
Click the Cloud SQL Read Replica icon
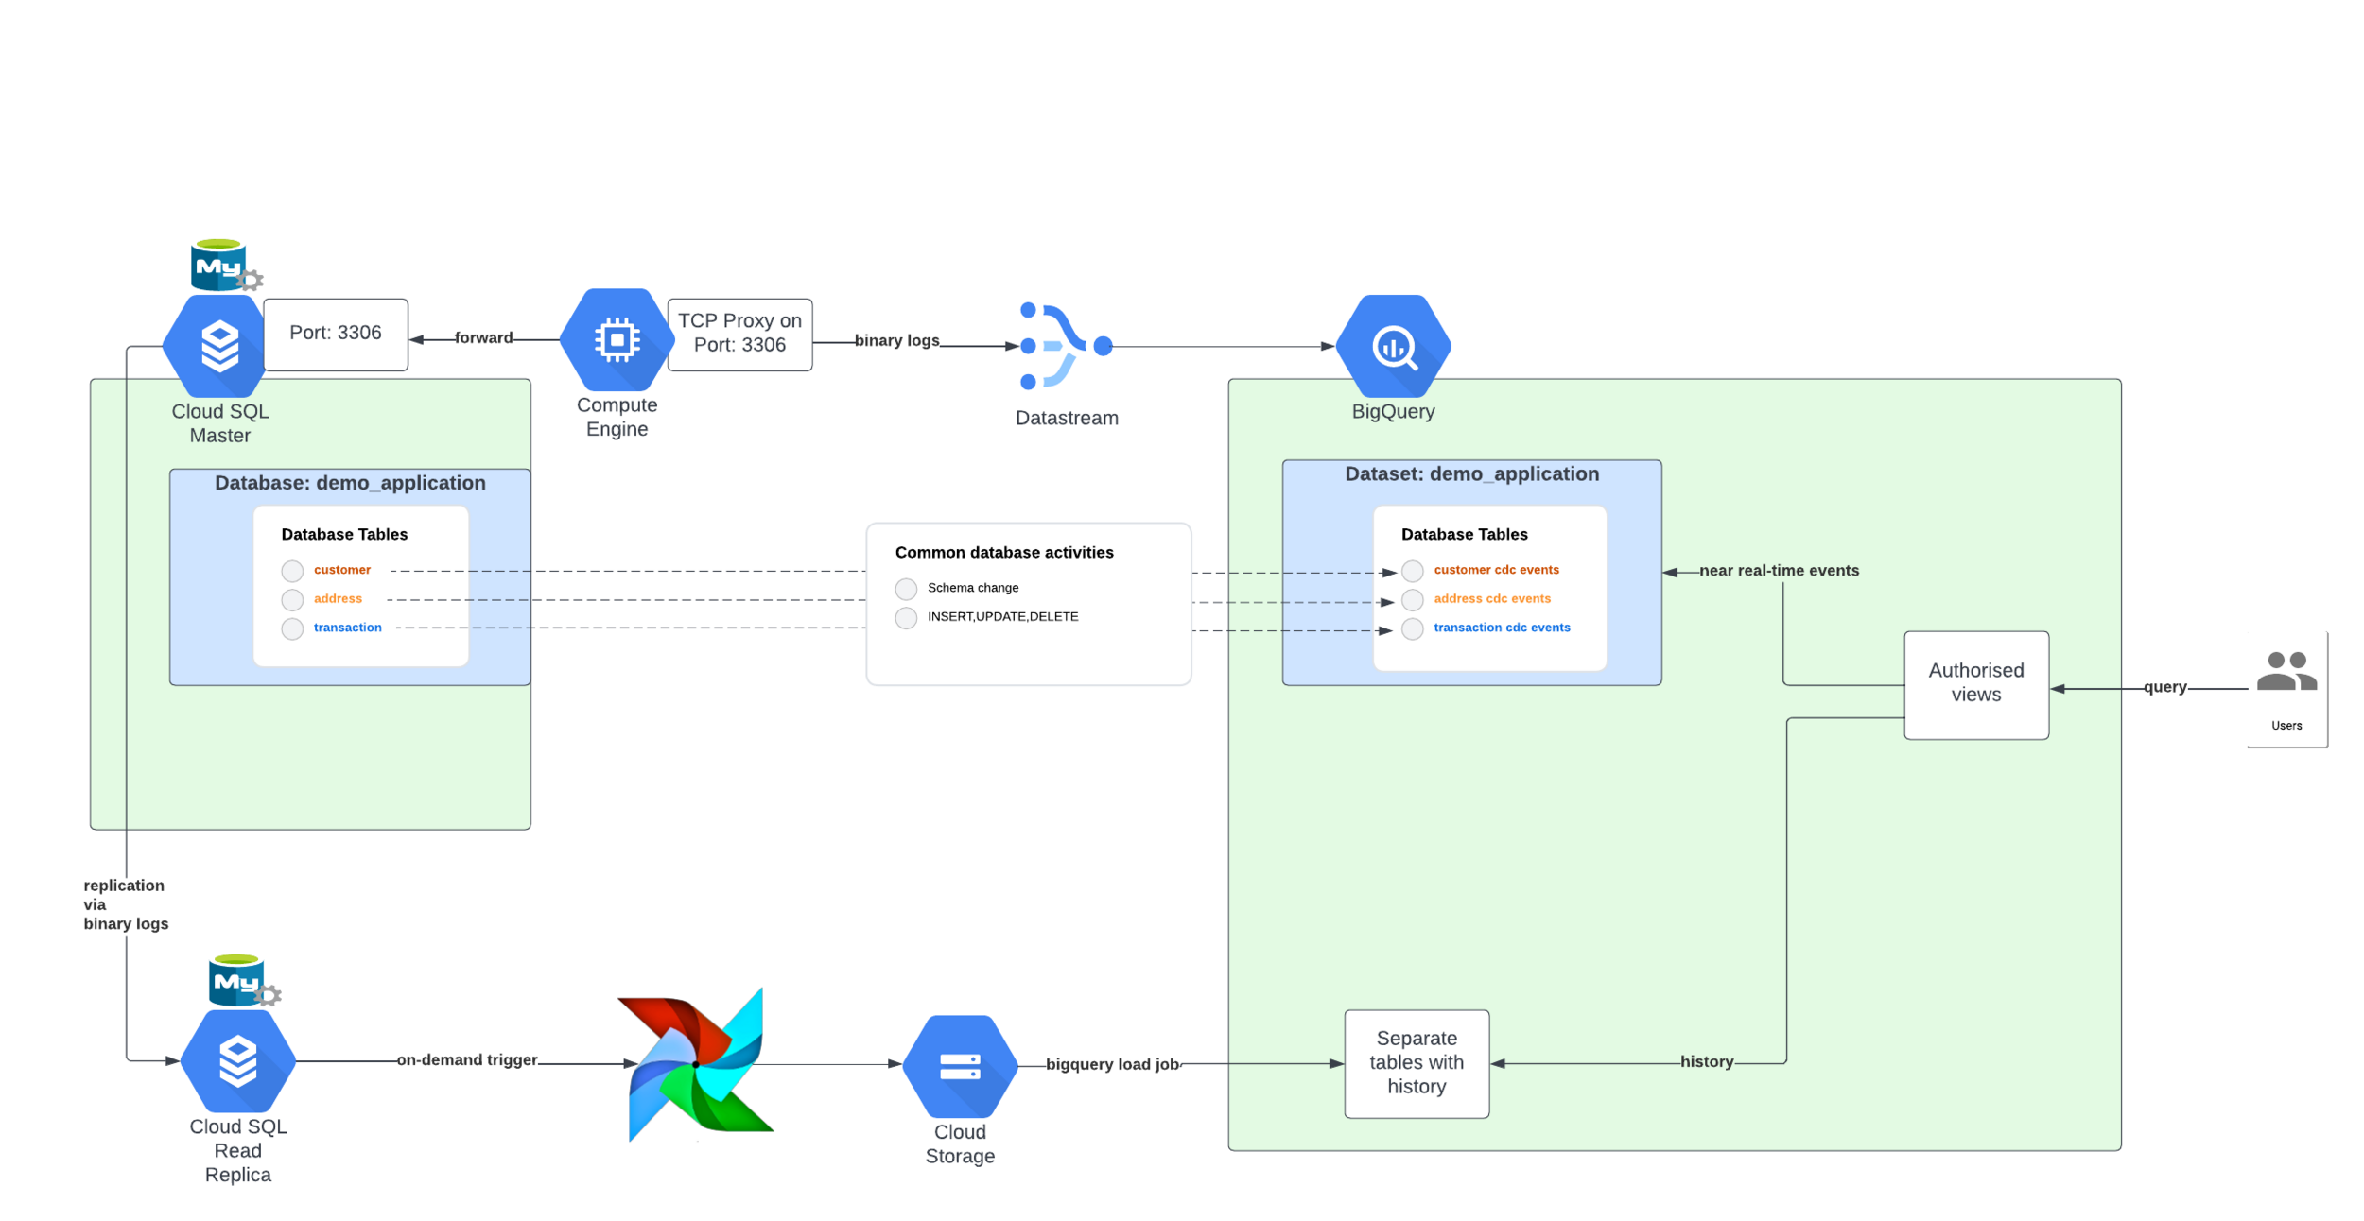point(237,1060)
